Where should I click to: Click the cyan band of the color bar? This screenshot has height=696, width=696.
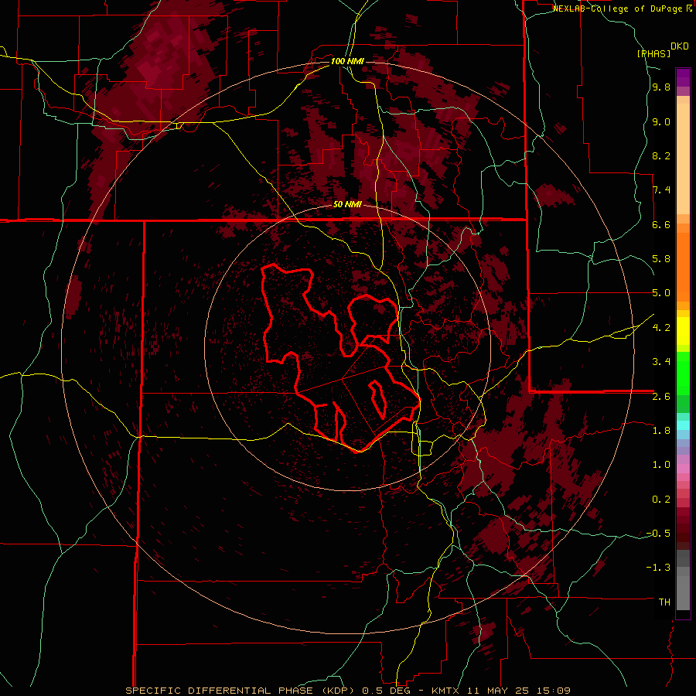(x=683, y=425)
